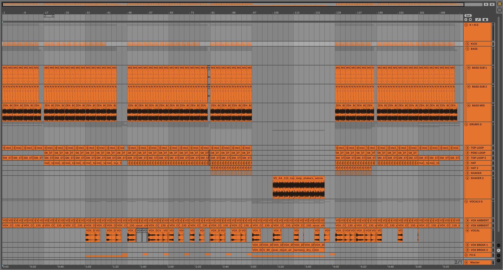Select the Master track name

[475, 263]
